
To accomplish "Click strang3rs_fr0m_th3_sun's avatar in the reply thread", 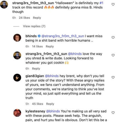I will [x=17, y=55].
